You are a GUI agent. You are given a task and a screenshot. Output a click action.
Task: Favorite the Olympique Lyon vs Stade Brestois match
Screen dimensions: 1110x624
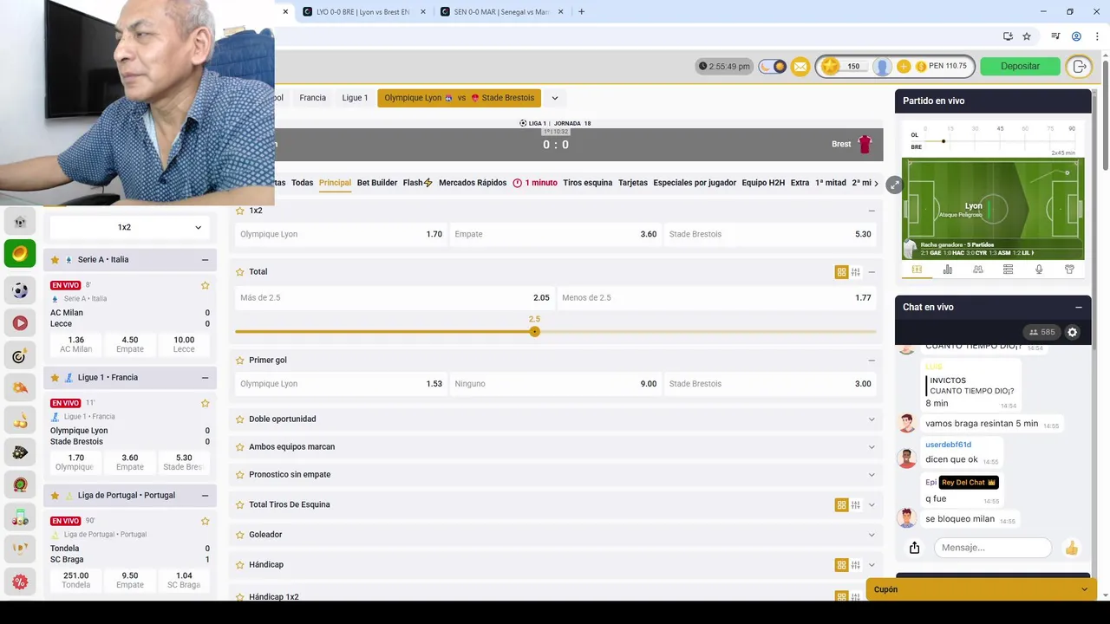click(206, 403)
